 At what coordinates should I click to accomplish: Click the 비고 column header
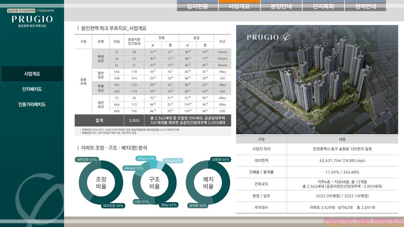222,42
